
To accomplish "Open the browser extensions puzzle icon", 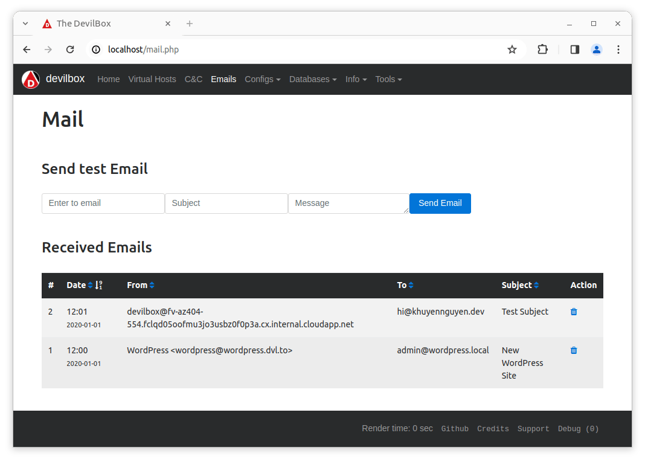I will pyautogui.click(x=542, y=50).
